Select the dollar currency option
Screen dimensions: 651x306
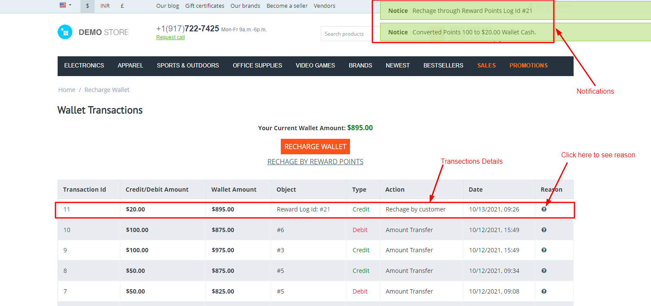[88, 6]
